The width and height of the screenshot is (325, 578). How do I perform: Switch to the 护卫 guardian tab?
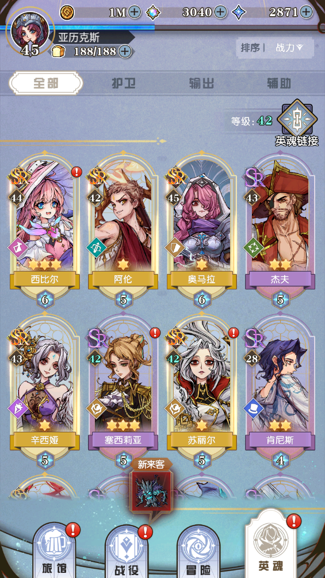tap(124, 83)
